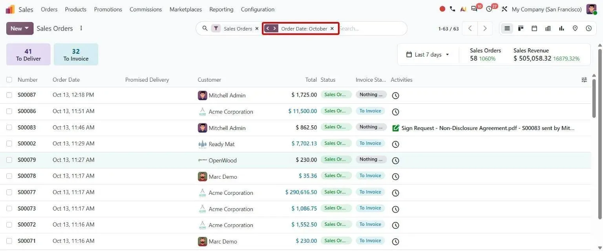Viewport: 603px width, 251px height.
Task: Click the funnel filter icon in search bar
Action: point(216,28)
